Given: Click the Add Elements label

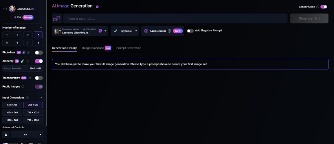Looking at the screenshot, I should [x=158, y=31].
